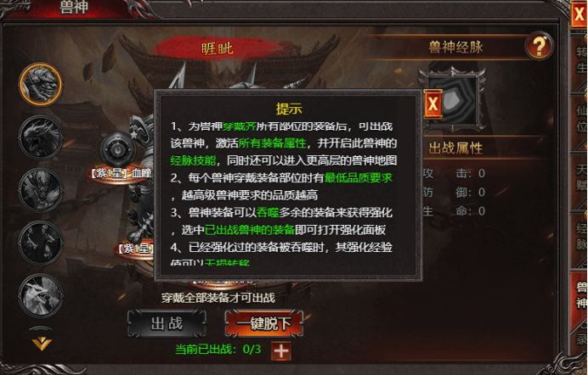Image resolution: width=588 pixels, height=375 pixels.
Task: Add battle slot with plus button
Action: tap(281, 351)
